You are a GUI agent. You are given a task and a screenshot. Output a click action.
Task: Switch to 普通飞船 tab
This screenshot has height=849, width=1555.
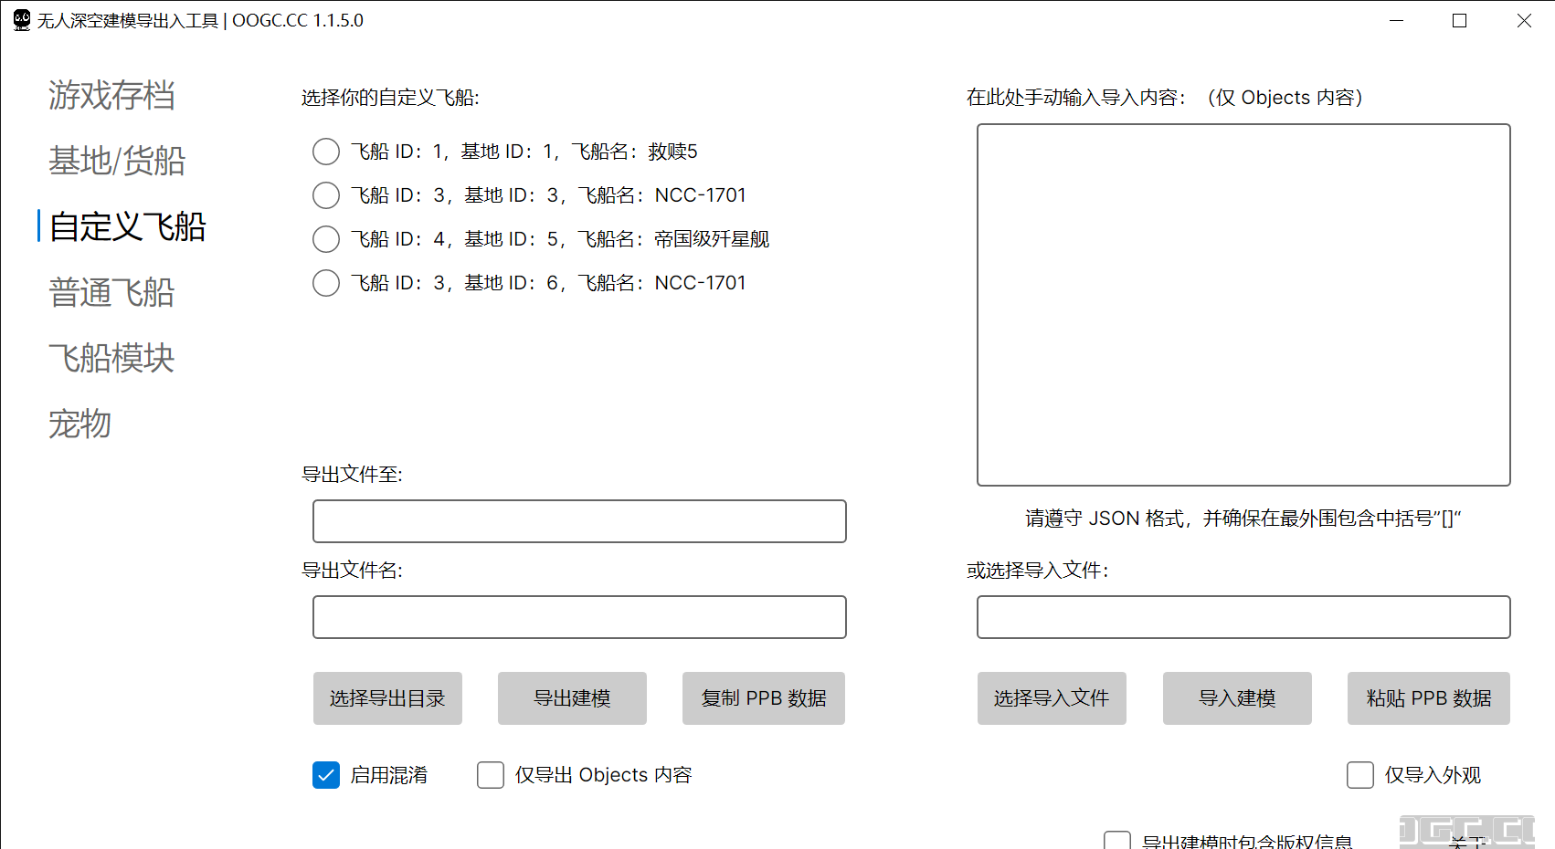pyautogui.click(x=111, y=292)
